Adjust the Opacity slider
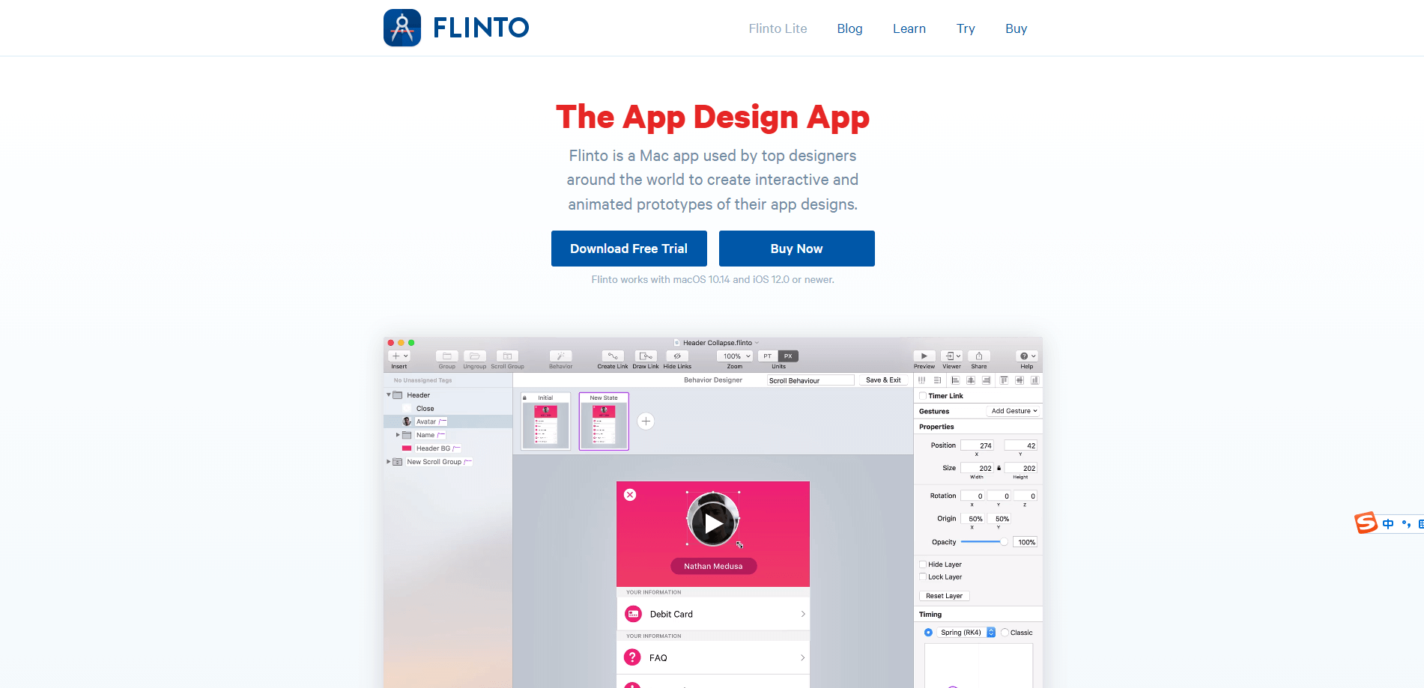 [x=984, y=542]
